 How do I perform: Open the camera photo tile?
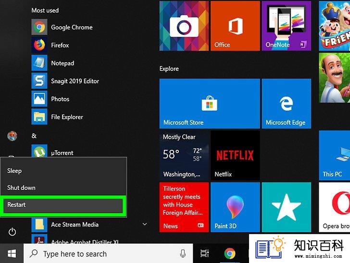coord(184,26)
